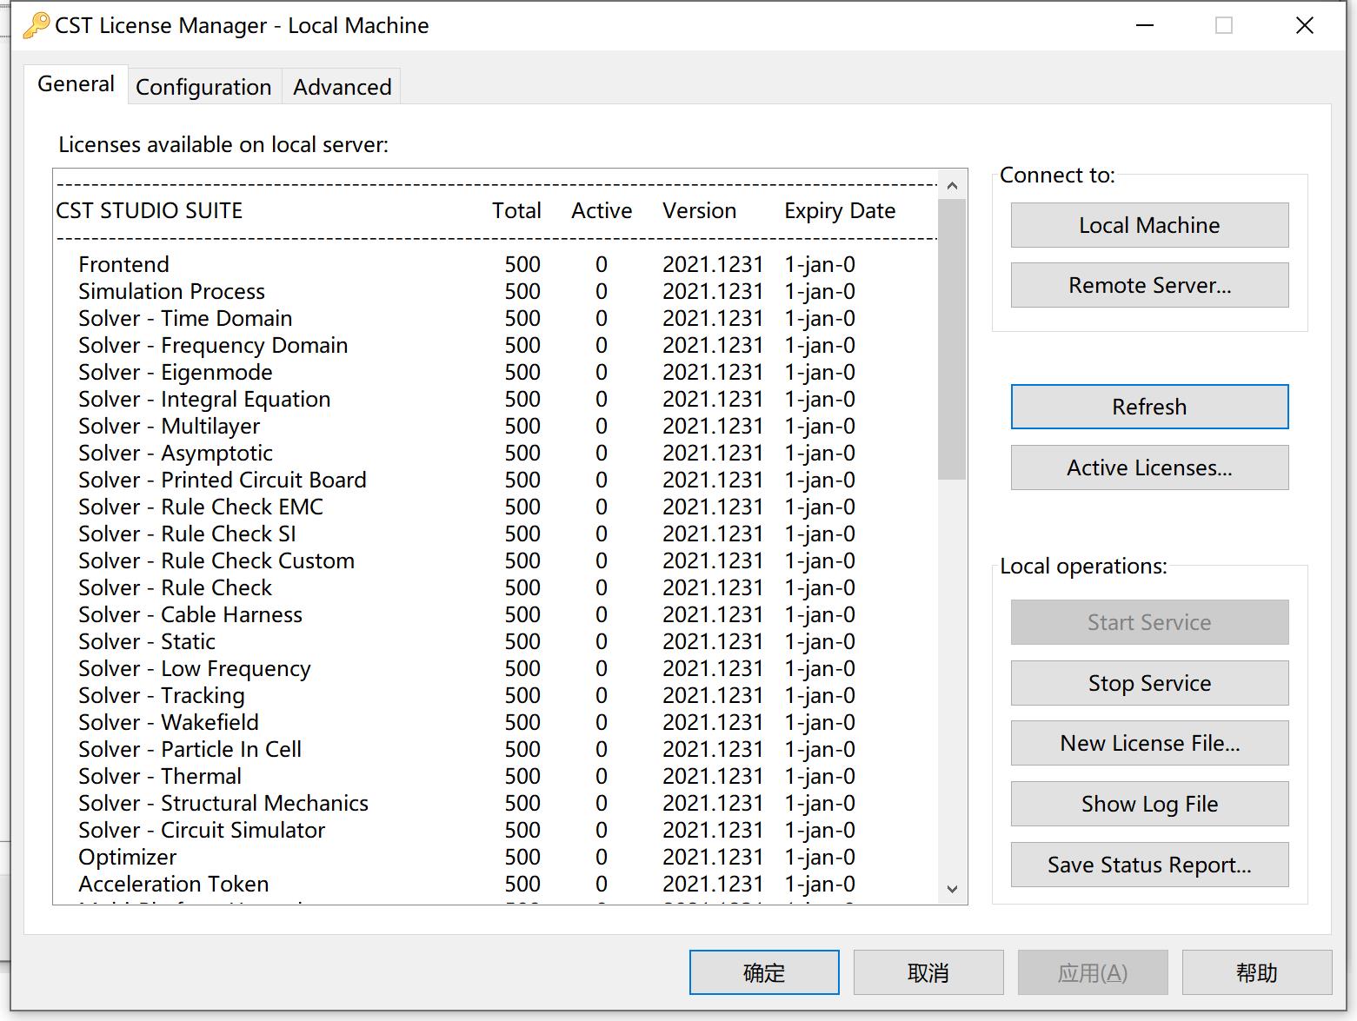This screenshot has width=1357, height=1021.
Task: Save the Status Report
Action: coord(1148,865)
